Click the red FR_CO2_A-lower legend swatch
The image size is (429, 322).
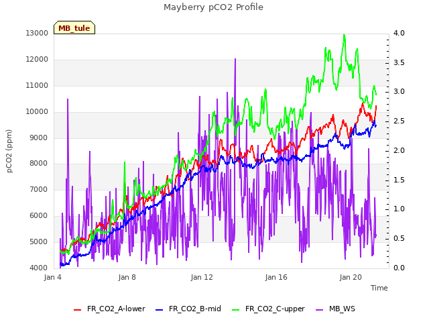tap(78, 310)
